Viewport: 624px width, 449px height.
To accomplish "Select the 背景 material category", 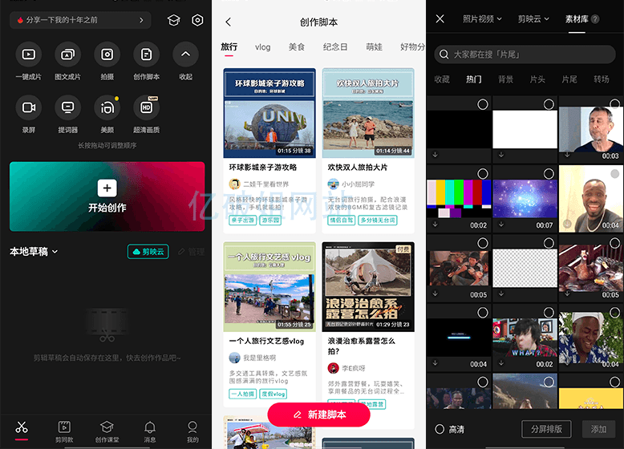I will [x=505, y=79].
